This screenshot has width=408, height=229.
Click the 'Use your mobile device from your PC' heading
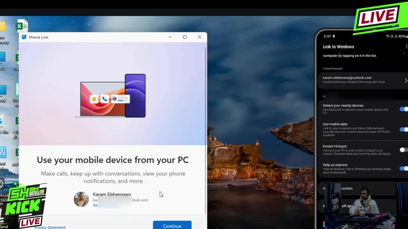pyautogui.click(x=113, y=160)
